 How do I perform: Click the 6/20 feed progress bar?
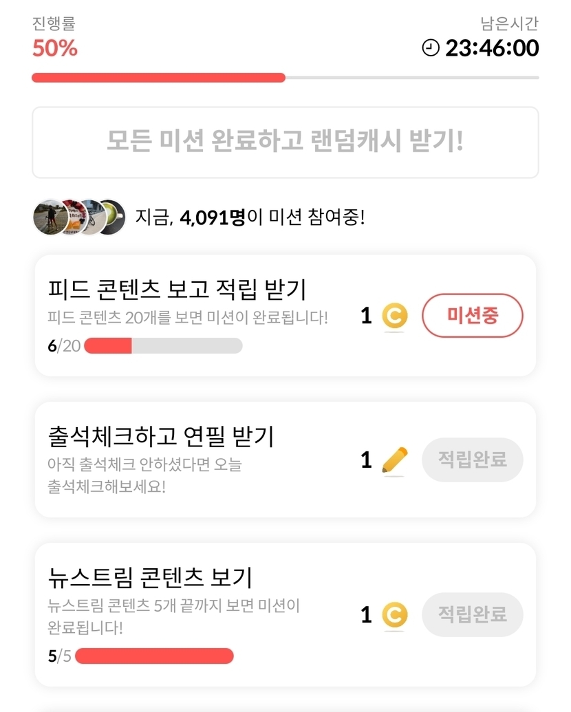(x=163, y=346)
